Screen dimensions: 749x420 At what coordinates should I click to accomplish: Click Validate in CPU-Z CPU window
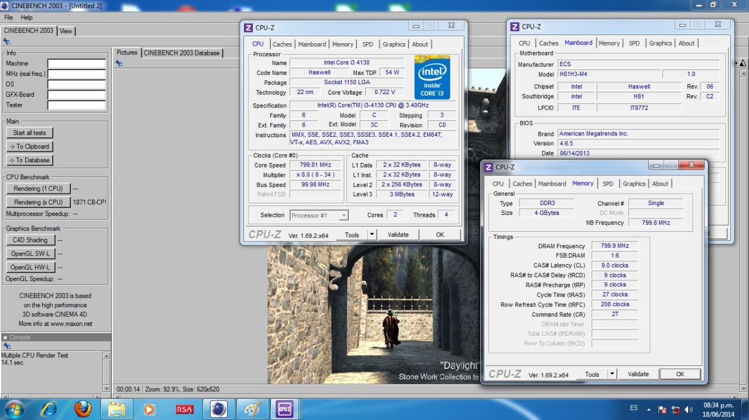click(398, 234)
